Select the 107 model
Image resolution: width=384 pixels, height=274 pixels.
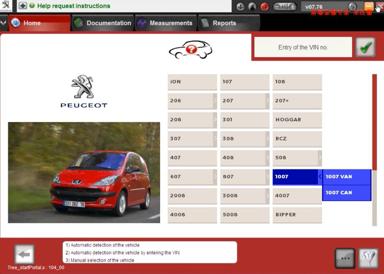coord(245,82)
